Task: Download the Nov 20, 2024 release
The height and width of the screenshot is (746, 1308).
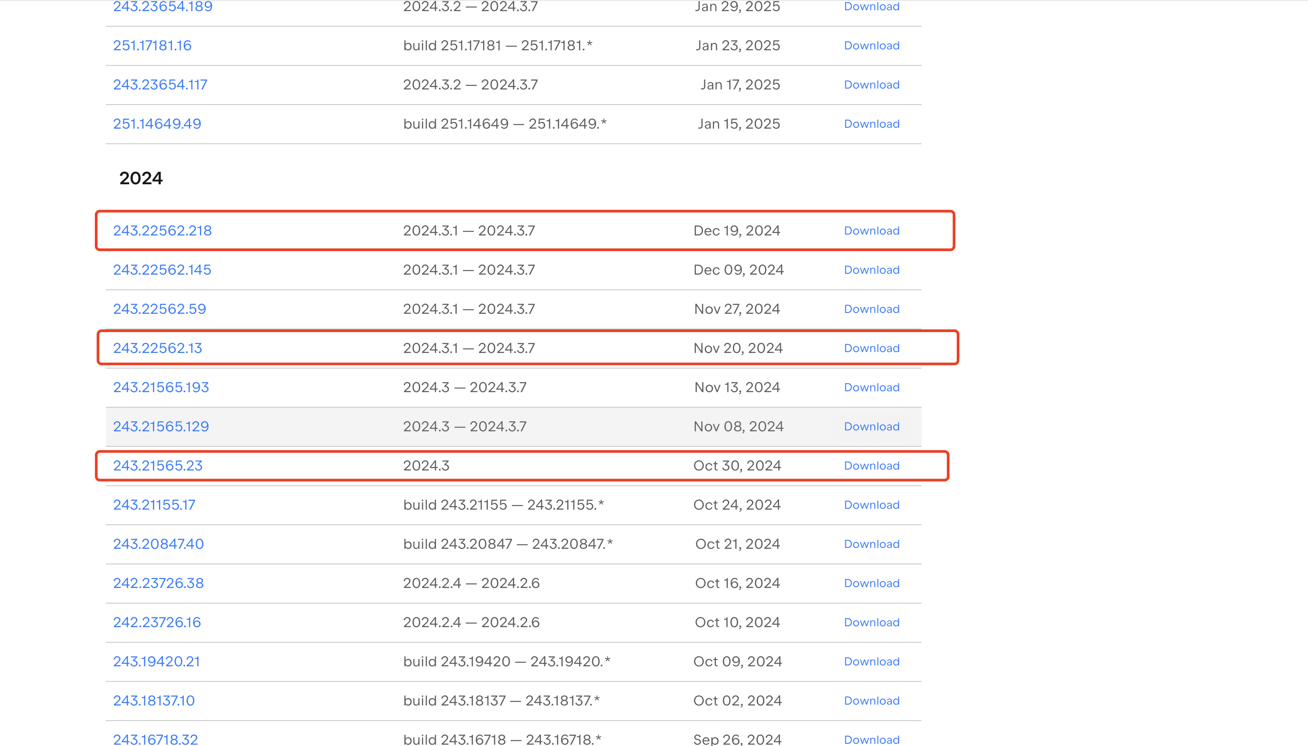Action: coord(871,349)
